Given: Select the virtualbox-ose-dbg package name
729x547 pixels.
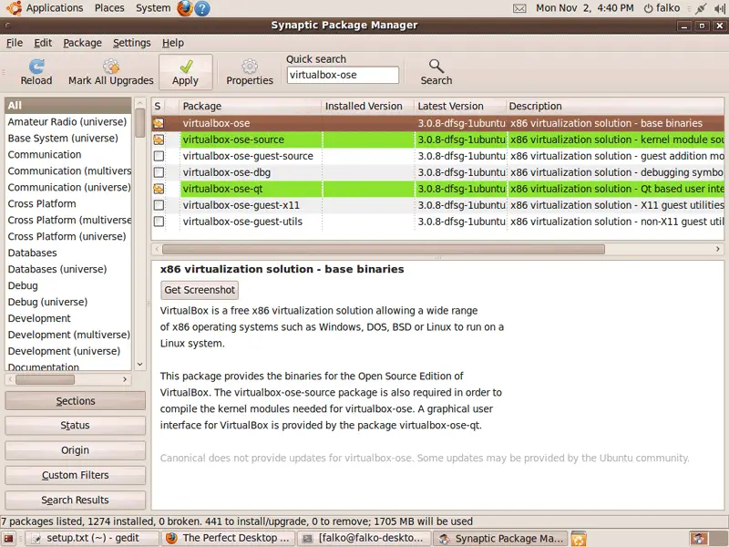Looking at the screenshot, I should [226, 172].
